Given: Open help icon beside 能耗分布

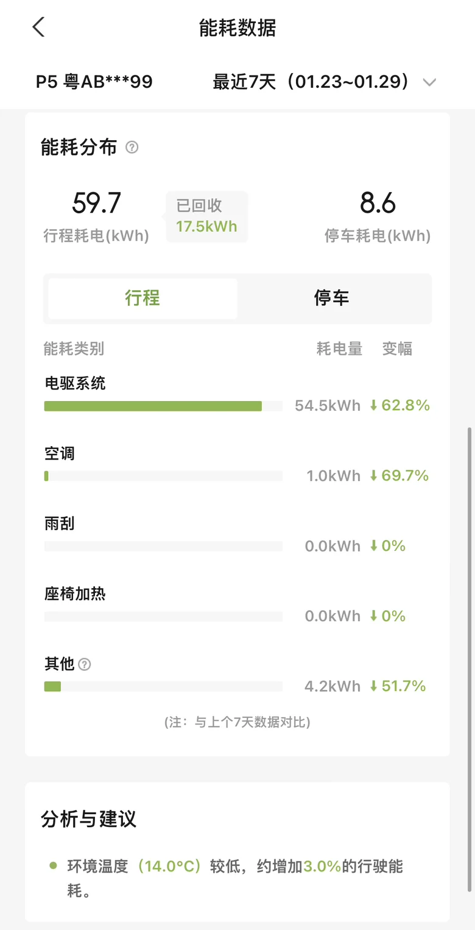Looking at the screenshot, I should click(132, 147).
